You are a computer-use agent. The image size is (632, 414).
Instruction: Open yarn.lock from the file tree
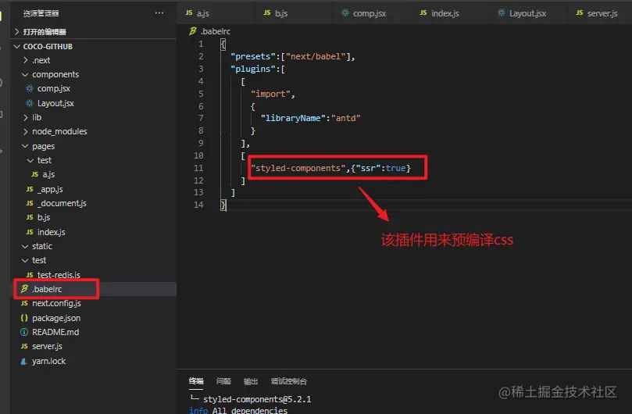48,361
